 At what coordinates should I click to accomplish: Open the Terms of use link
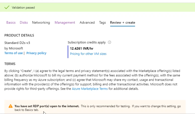click(14, 53)
